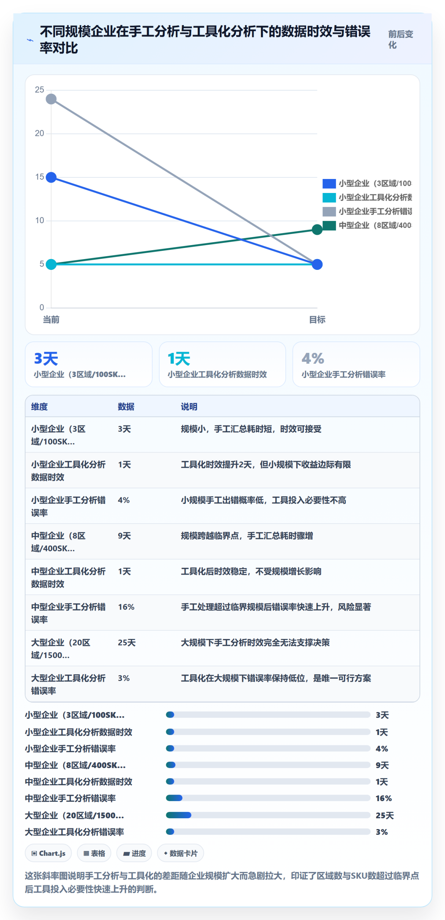Click progress label 中型企业工具化分析数据时效

pyautogui.click(x=78, y=782)
